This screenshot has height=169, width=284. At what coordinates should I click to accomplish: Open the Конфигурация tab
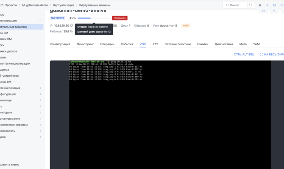click(x=60, y=44)
